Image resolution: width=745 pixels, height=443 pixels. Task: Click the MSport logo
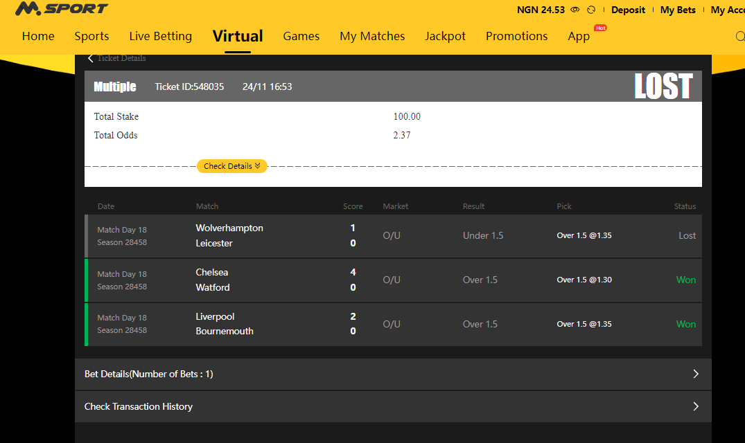(61, 9)
